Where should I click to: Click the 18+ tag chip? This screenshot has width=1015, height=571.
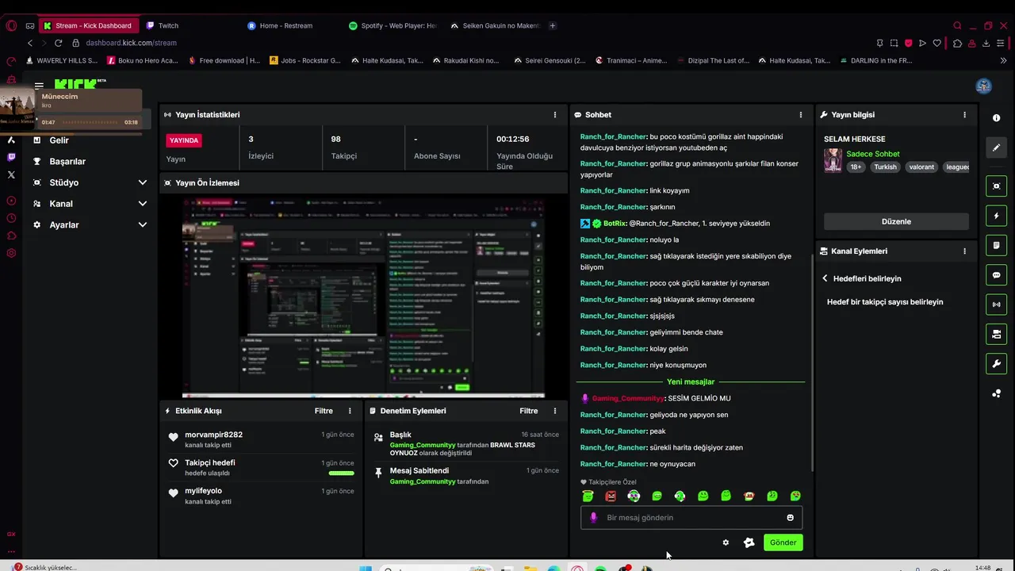(x=856, y=167)
